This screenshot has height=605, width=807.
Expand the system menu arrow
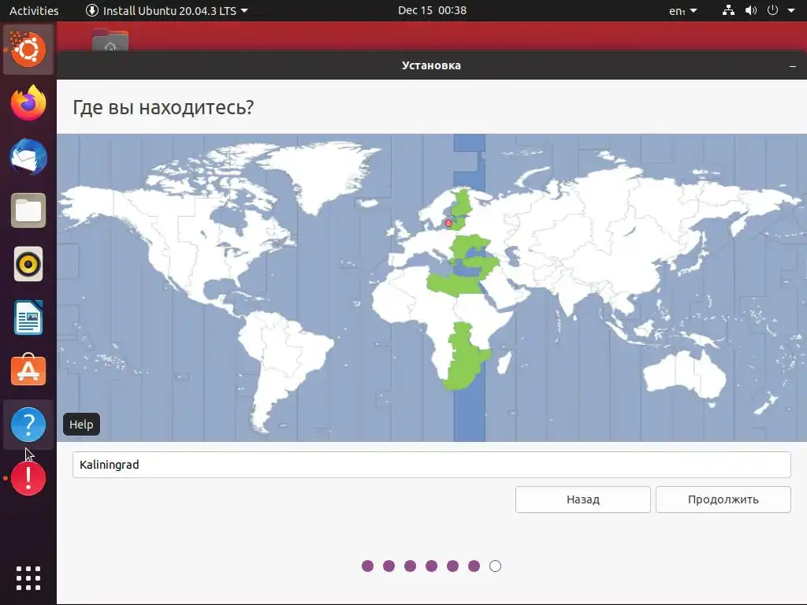pyautogui.click(x=791, y=10)
